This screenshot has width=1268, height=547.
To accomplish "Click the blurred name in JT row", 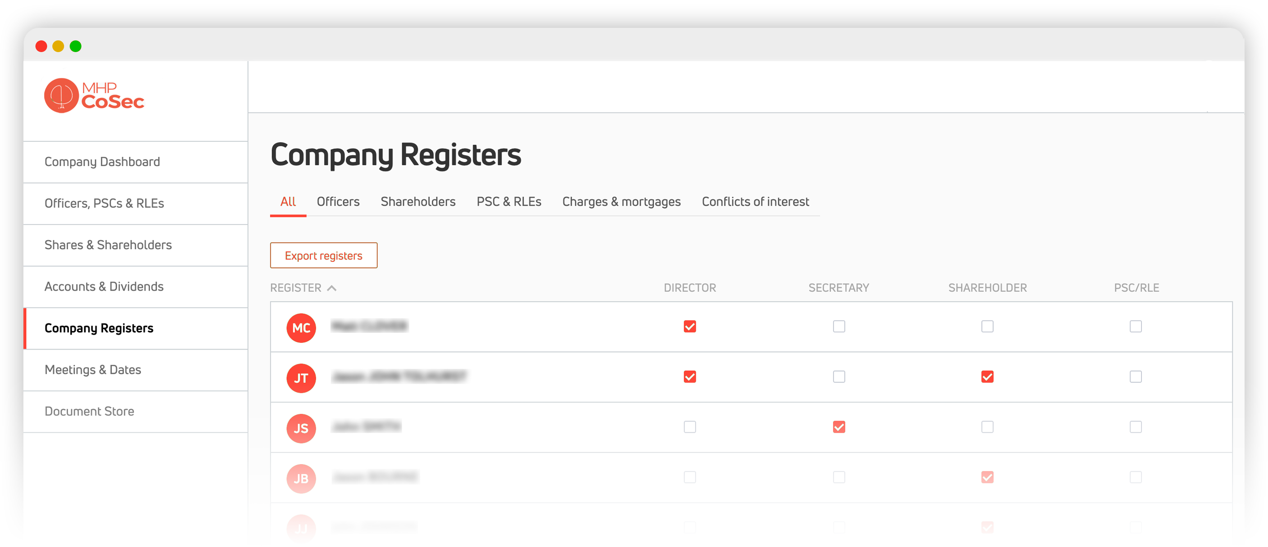I will tap(399, 377).
